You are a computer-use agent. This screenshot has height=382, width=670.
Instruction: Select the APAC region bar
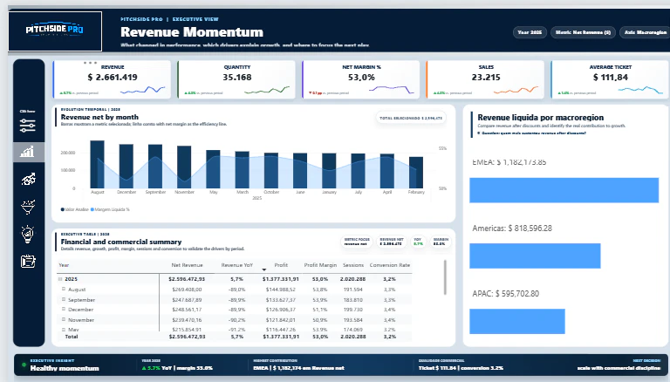pyautogui.click(x=517, y=321)
